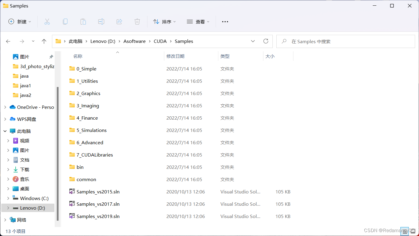This screenshot has height=236, width=419.
Task: Select 桌面 in the navigation pane
Action: click(25, 189)
